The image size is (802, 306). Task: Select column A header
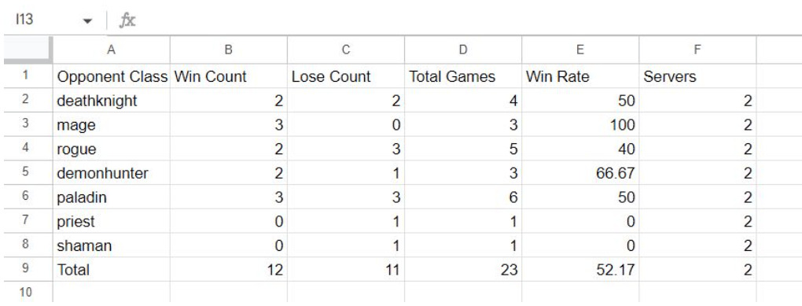click(x=111, y=50)
